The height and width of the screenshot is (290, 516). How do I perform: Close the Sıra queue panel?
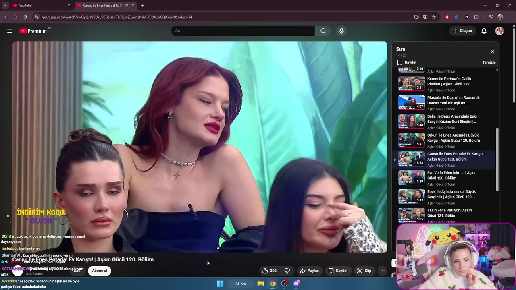492,52
